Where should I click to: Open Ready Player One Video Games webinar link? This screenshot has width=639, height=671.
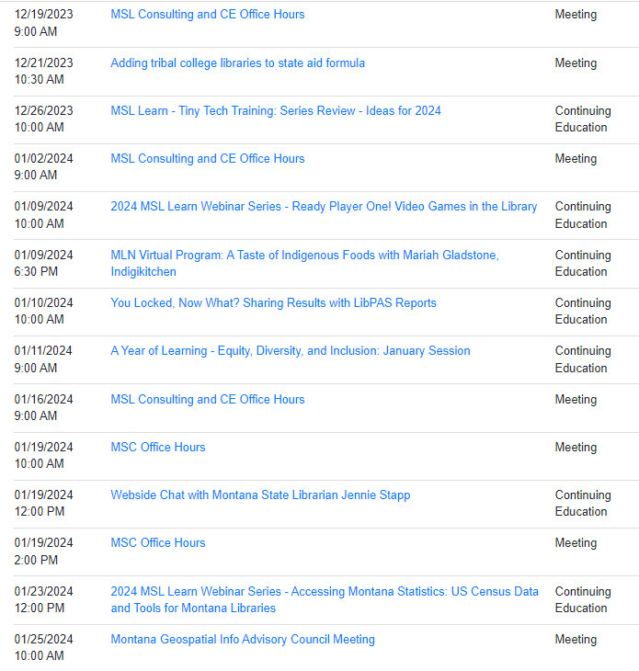point(324,207)
